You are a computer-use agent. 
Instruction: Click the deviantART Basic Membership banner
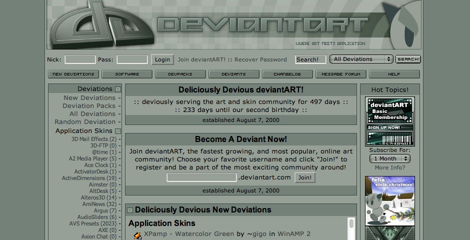[389, 121]
